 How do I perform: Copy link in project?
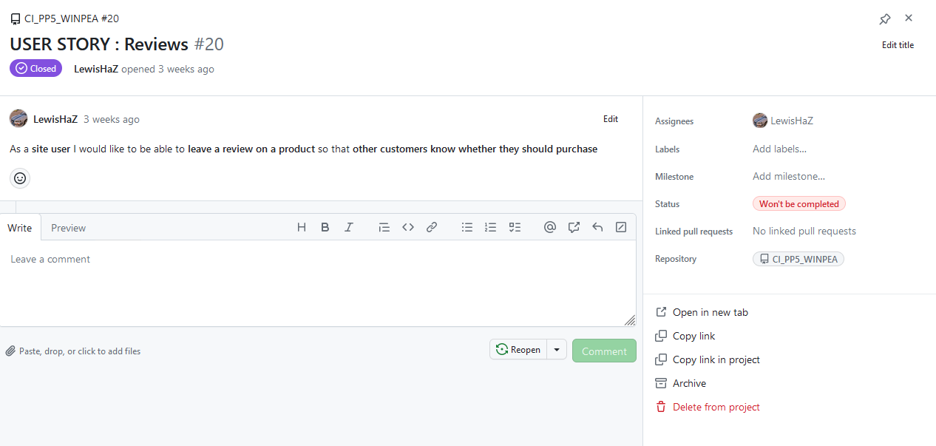pyautogui.click(x=708, y=359)
